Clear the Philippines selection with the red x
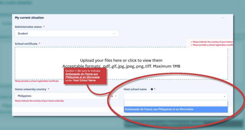Screen dimensions: 245x130 click(112, 96)
